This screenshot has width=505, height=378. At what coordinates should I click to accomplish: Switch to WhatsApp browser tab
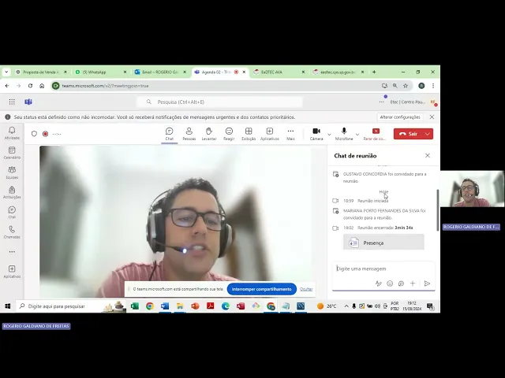click(100, 72)
